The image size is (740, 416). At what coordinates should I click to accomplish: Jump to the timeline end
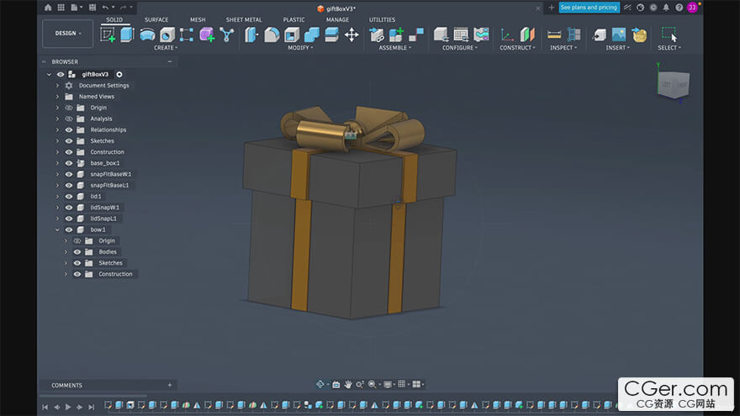92,407
